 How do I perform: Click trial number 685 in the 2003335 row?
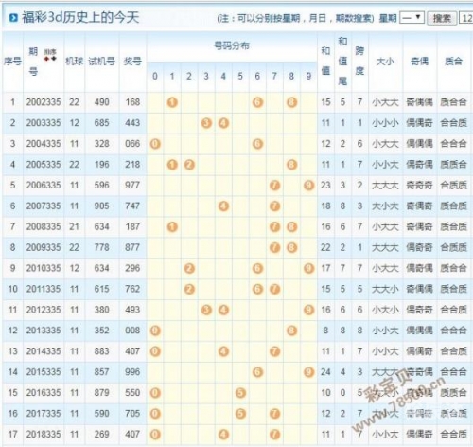[101, 123]
